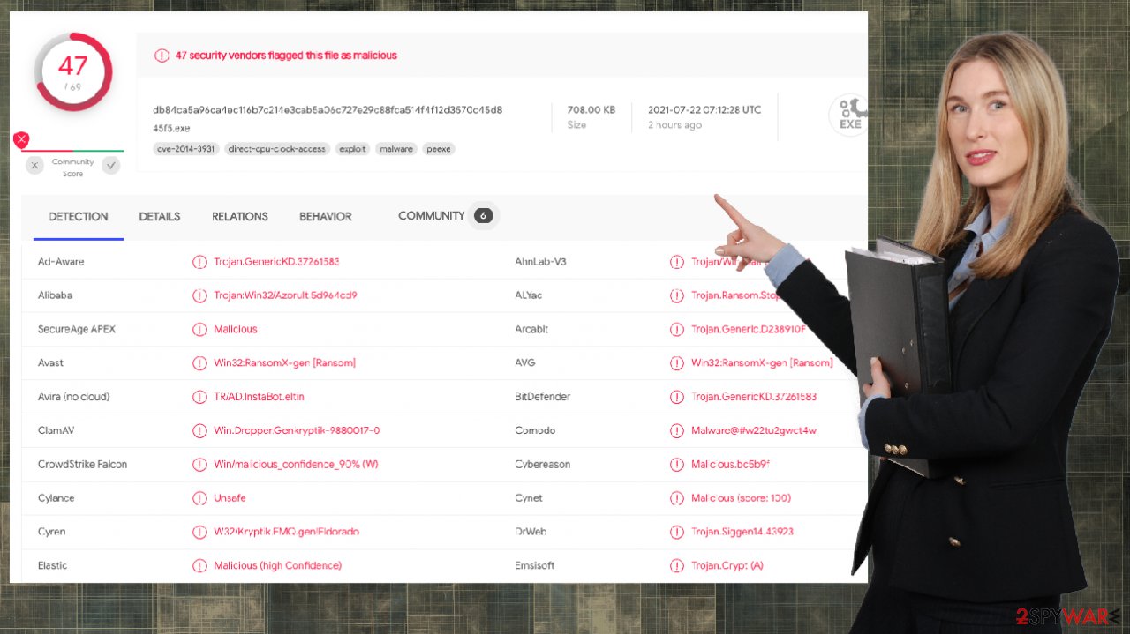Screen dimensions: 1130x634
Task: Open the DETECTION tab
Action: (x=79, y=217)
